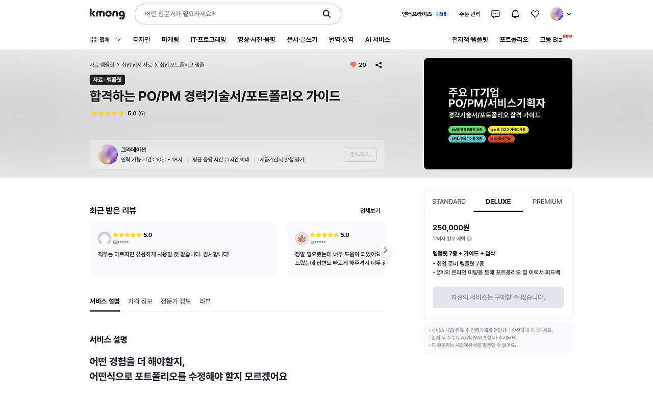This screenshot has width=653, height=394.
Task: Click the share icon next to likes
Action: click(378, 65)
